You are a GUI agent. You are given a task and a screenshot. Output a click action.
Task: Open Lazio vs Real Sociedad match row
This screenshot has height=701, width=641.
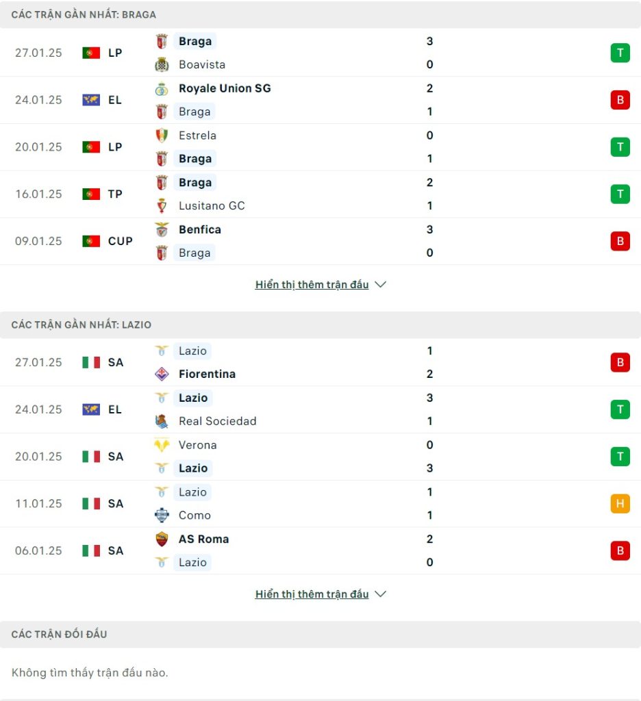click(320, 409)
